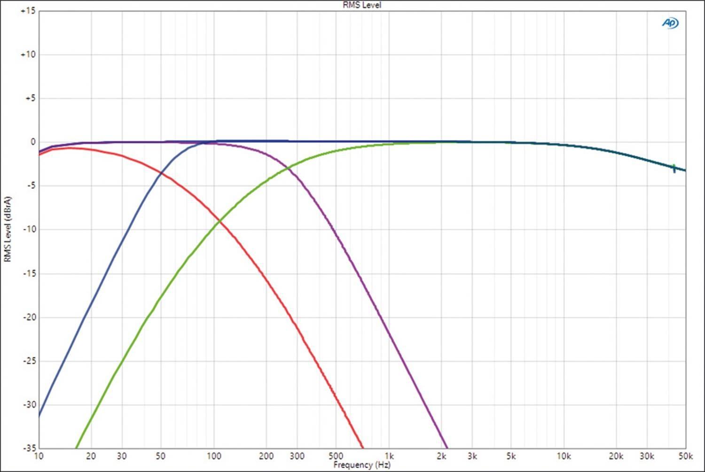Image resolution: width=705 pixels, height=472 pixels.
Task: Click the '1k' frequency tick label
Action: click(x=389, y=456)
